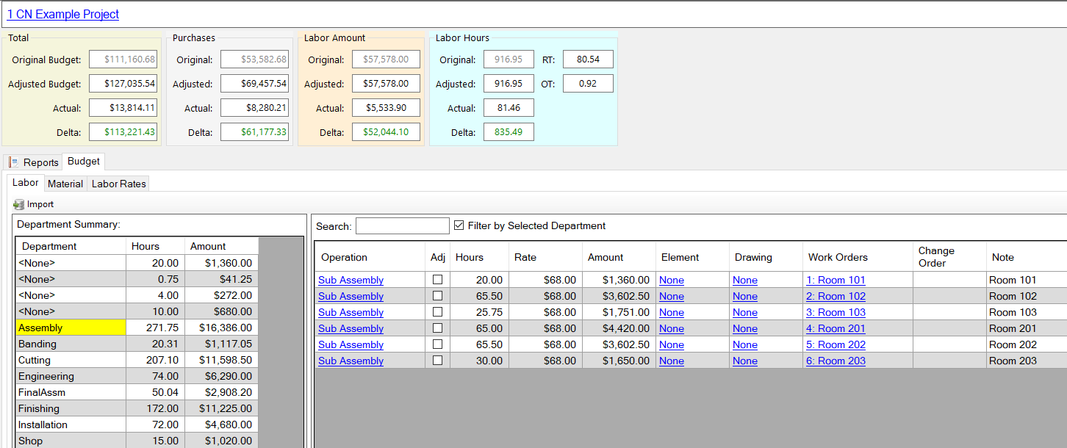The image size is (1067, 448).
Task: Select the Assembly department row
Action: tap(137, 328)
